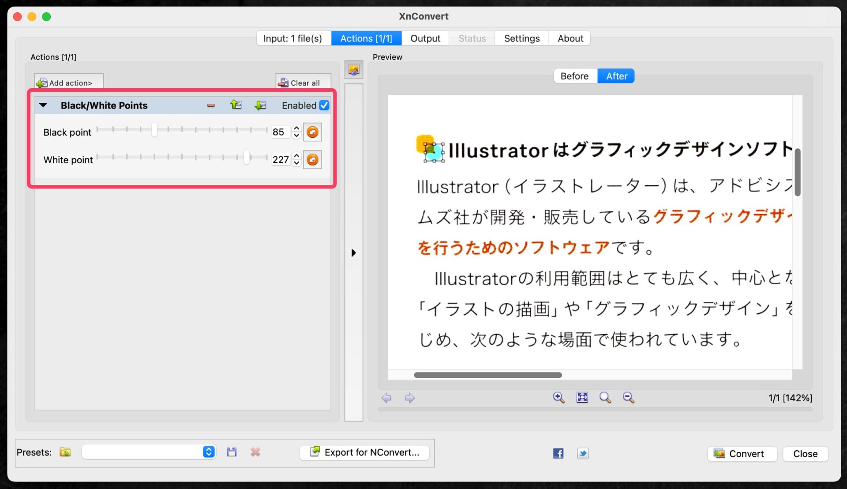The width and height of the screenshot is (847, 489).
Task: Zoom in on the preview image
Action: (x=558, y=398)
